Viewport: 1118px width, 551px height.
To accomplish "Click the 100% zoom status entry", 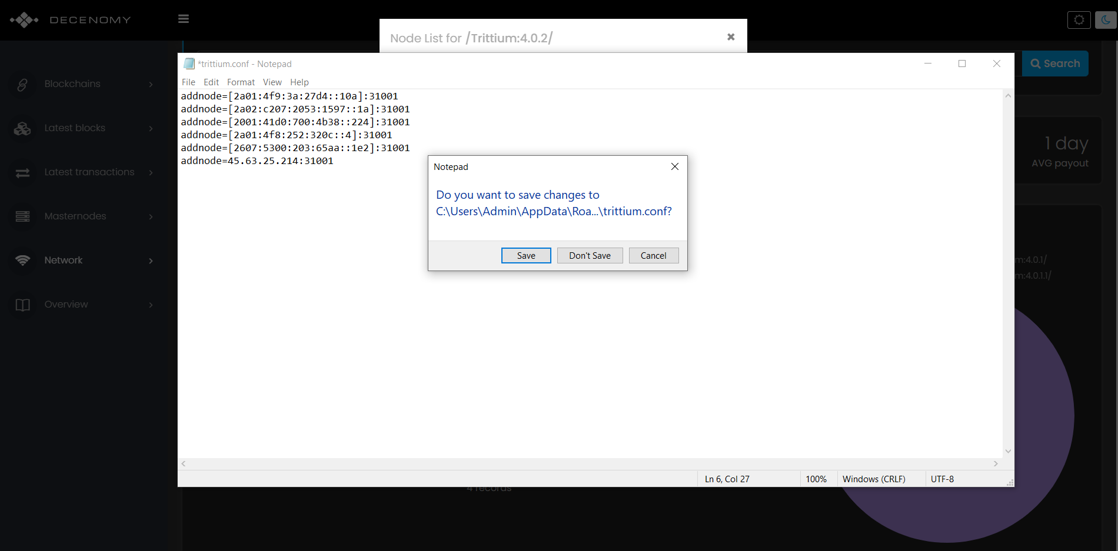I will click(x=816, y=479).
